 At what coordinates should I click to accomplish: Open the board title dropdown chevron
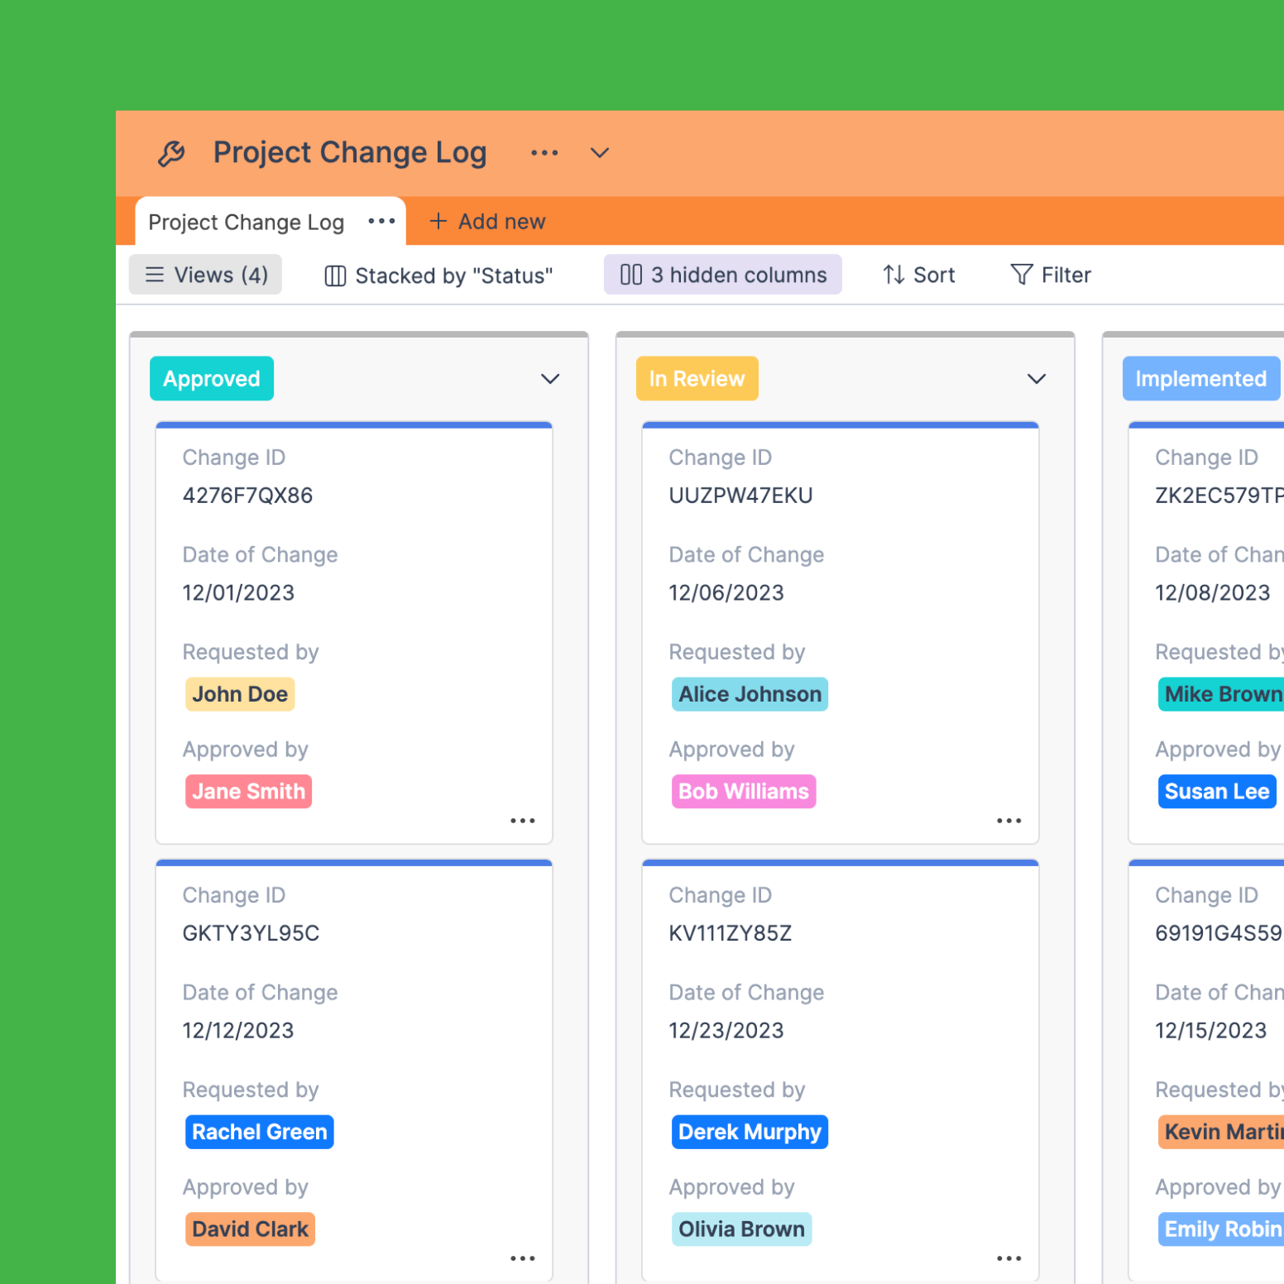[598, 152]
